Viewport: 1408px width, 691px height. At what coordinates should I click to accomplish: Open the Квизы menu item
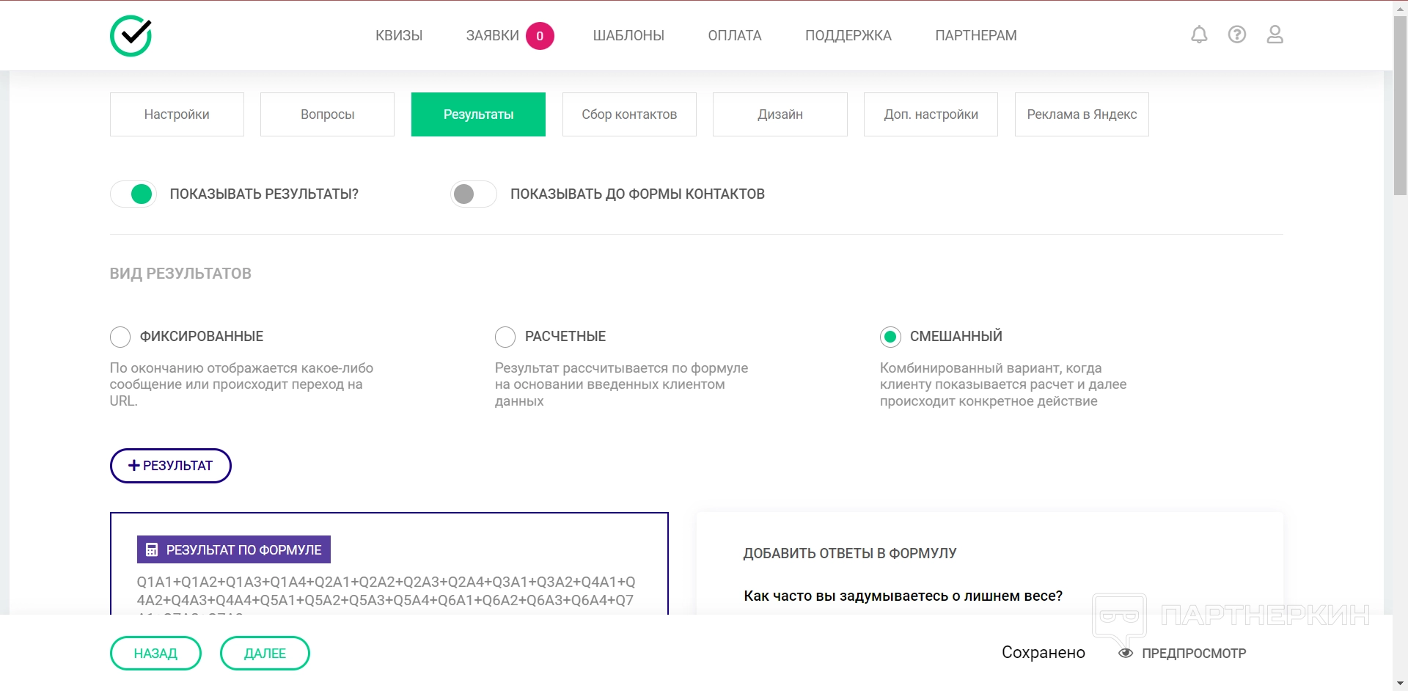pyautogui.click(x=399, y=35)
